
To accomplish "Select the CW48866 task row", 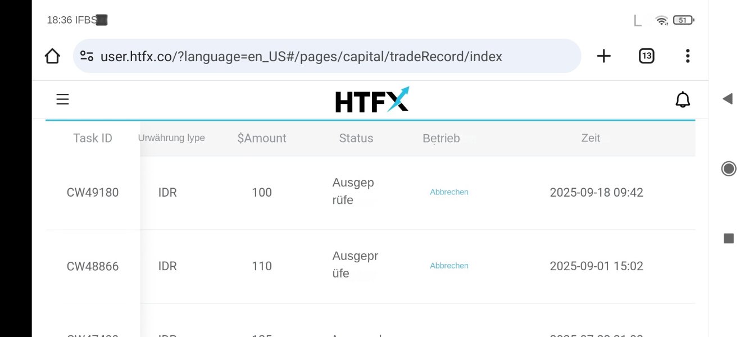I will pyautogui.click(x=93, y=266).
